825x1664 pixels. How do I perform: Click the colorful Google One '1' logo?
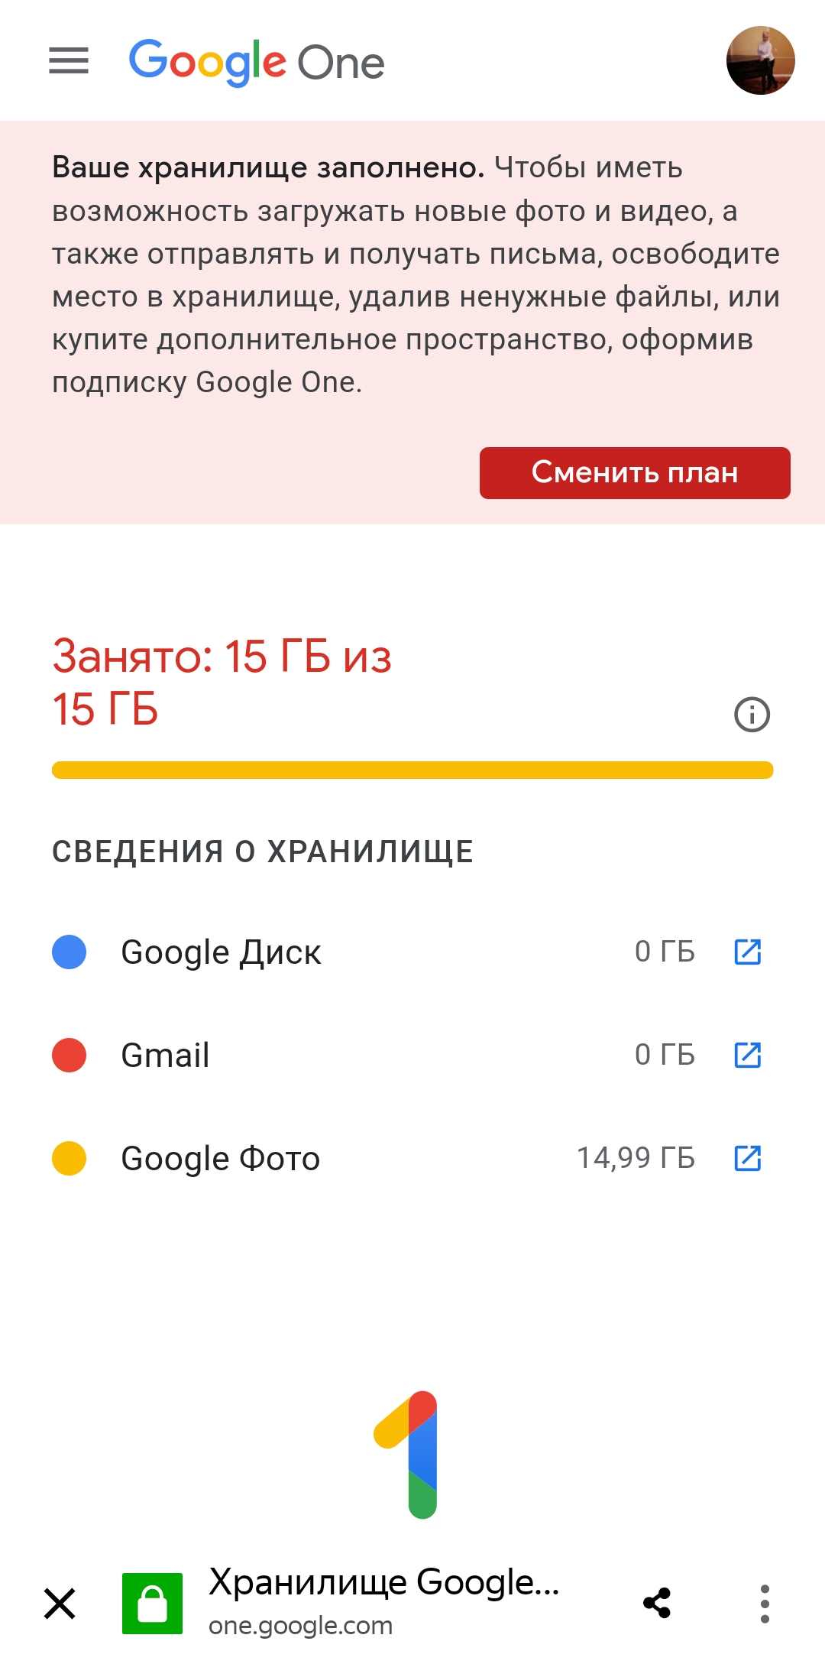coord(408,1454)
